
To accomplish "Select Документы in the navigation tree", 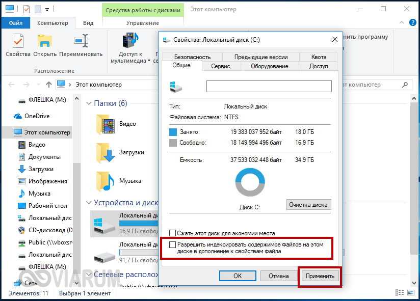I will pos(44,157).
